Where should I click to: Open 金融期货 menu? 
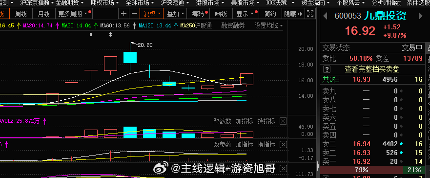[x=70, y=3]
